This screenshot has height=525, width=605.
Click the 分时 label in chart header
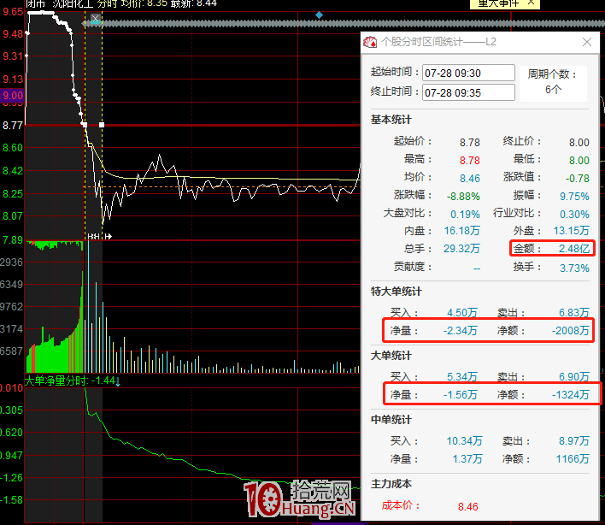107,3
